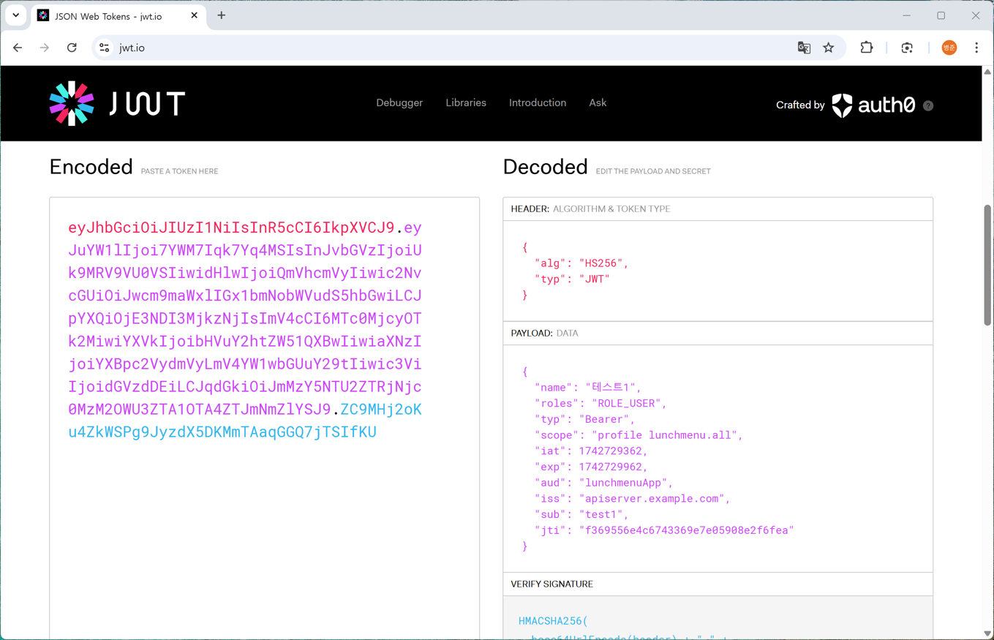Click the HEADER: ALGORITHM & TOKEN TYPE label
This screenshot has width=994, height=640.
(590, 209)
